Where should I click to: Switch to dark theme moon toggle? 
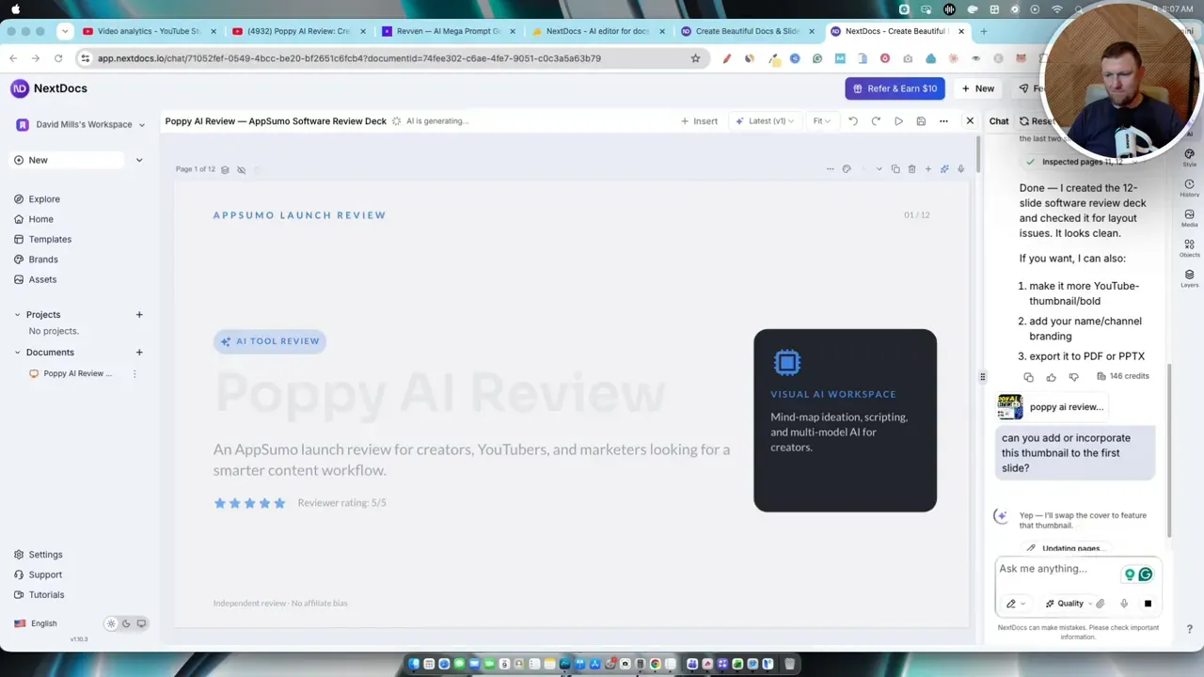coord(126,623)
